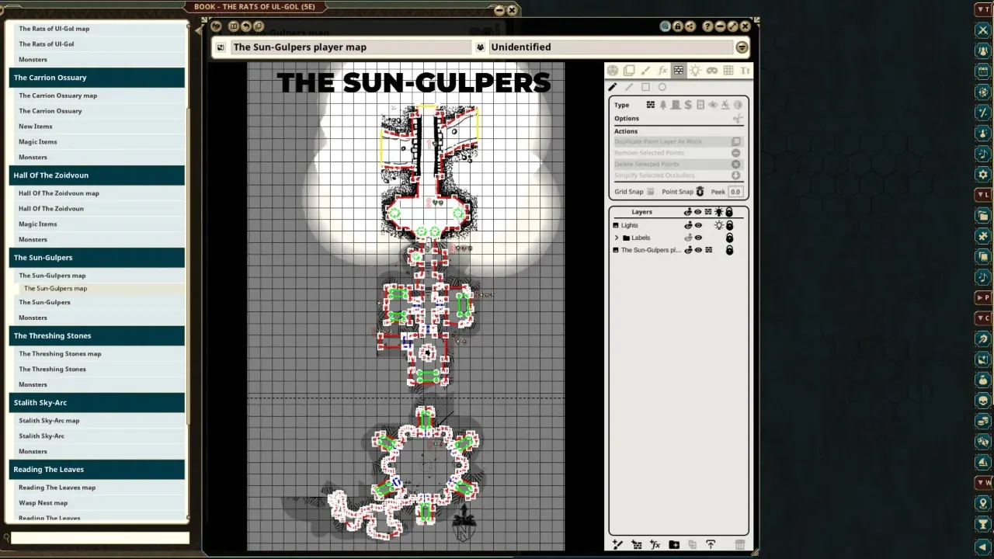Switch to the grid settings tab
Image resolution: width=994 pixels, height=559 pixels.
pyautogui.click(x=728, y=71)
